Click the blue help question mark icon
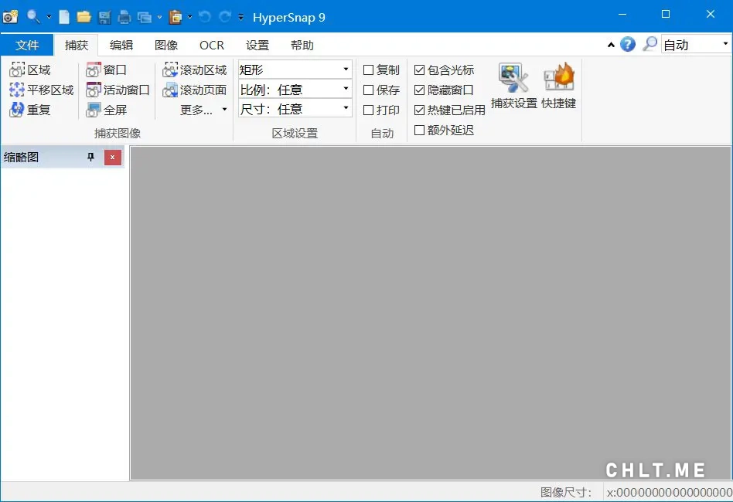The height and width of the screenshot is (502, 733). 628,44
